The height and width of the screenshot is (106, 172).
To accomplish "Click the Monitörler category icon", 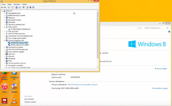I will point(7,59).
